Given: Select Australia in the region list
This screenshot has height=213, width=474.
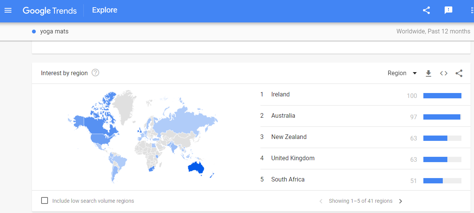Looking at the screenshot, I should click(x=283, y=116).
